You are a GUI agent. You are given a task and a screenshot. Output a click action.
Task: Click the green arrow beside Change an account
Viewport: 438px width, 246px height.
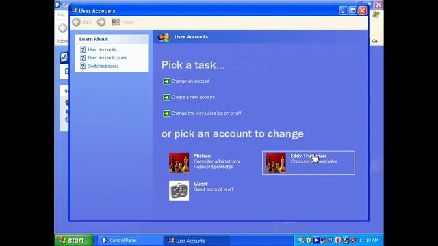[166, 81]
